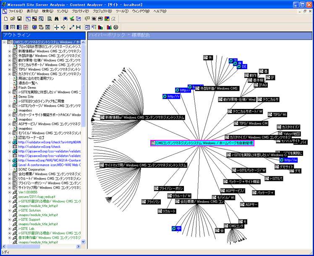Click the outline horizontal scroll right arrow
Viewport: 314px width, 256px height.
click(78, 247)
